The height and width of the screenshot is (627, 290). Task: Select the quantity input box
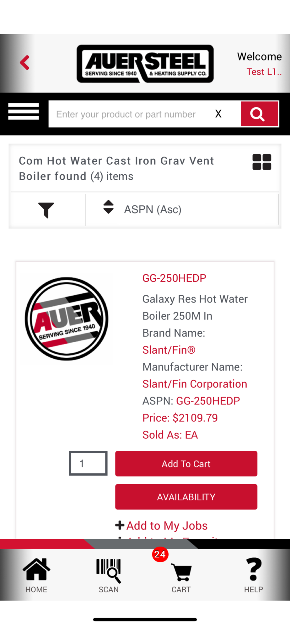(88, 463)
